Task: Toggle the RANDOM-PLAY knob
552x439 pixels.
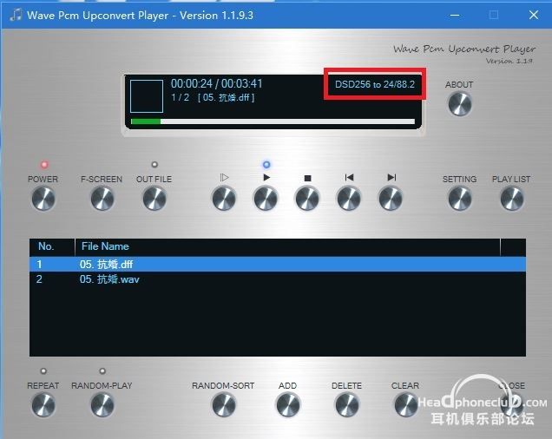Action: click(x=102, y=405)
